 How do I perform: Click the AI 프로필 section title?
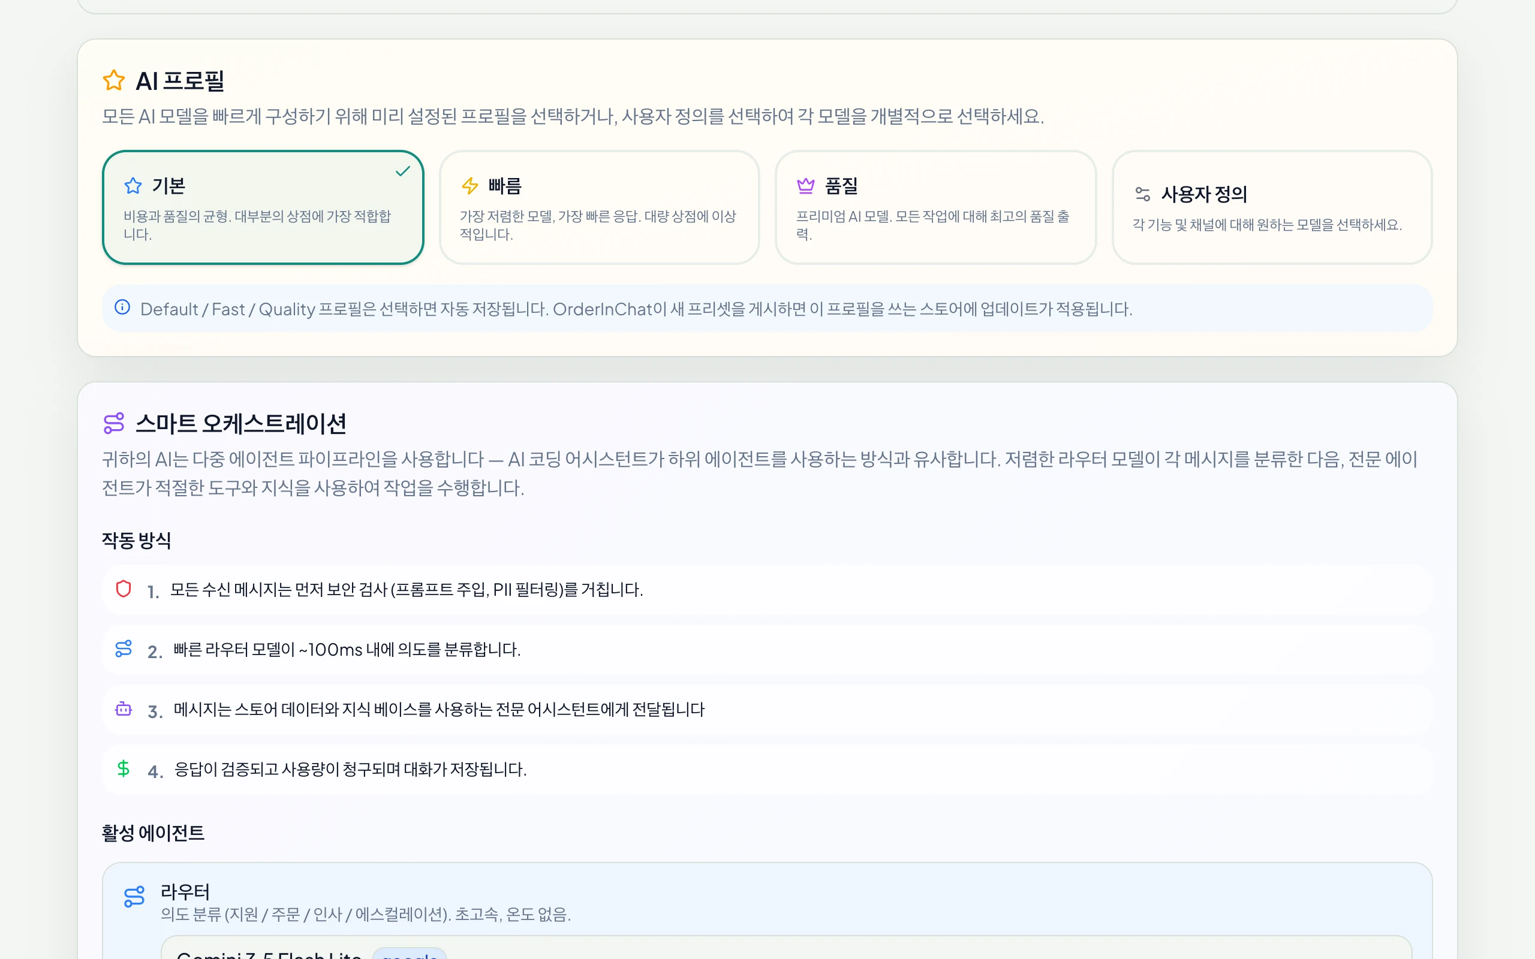click(x=180, y=81)
